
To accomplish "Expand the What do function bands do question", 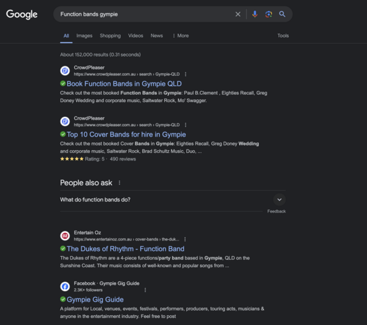I will [x=173, y=200].
